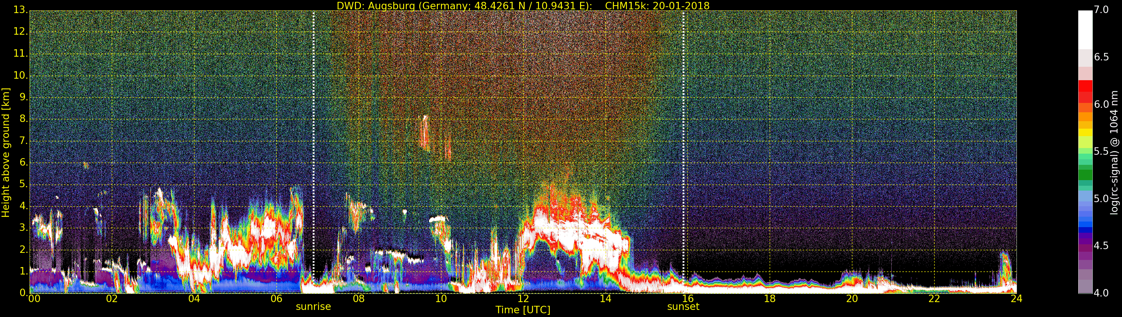
Task: Click time tick label '02'
Action: [x=112, y=298]
